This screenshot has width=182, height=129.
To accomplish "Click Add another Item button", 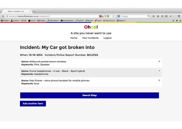I will click(x=33, y=104).
